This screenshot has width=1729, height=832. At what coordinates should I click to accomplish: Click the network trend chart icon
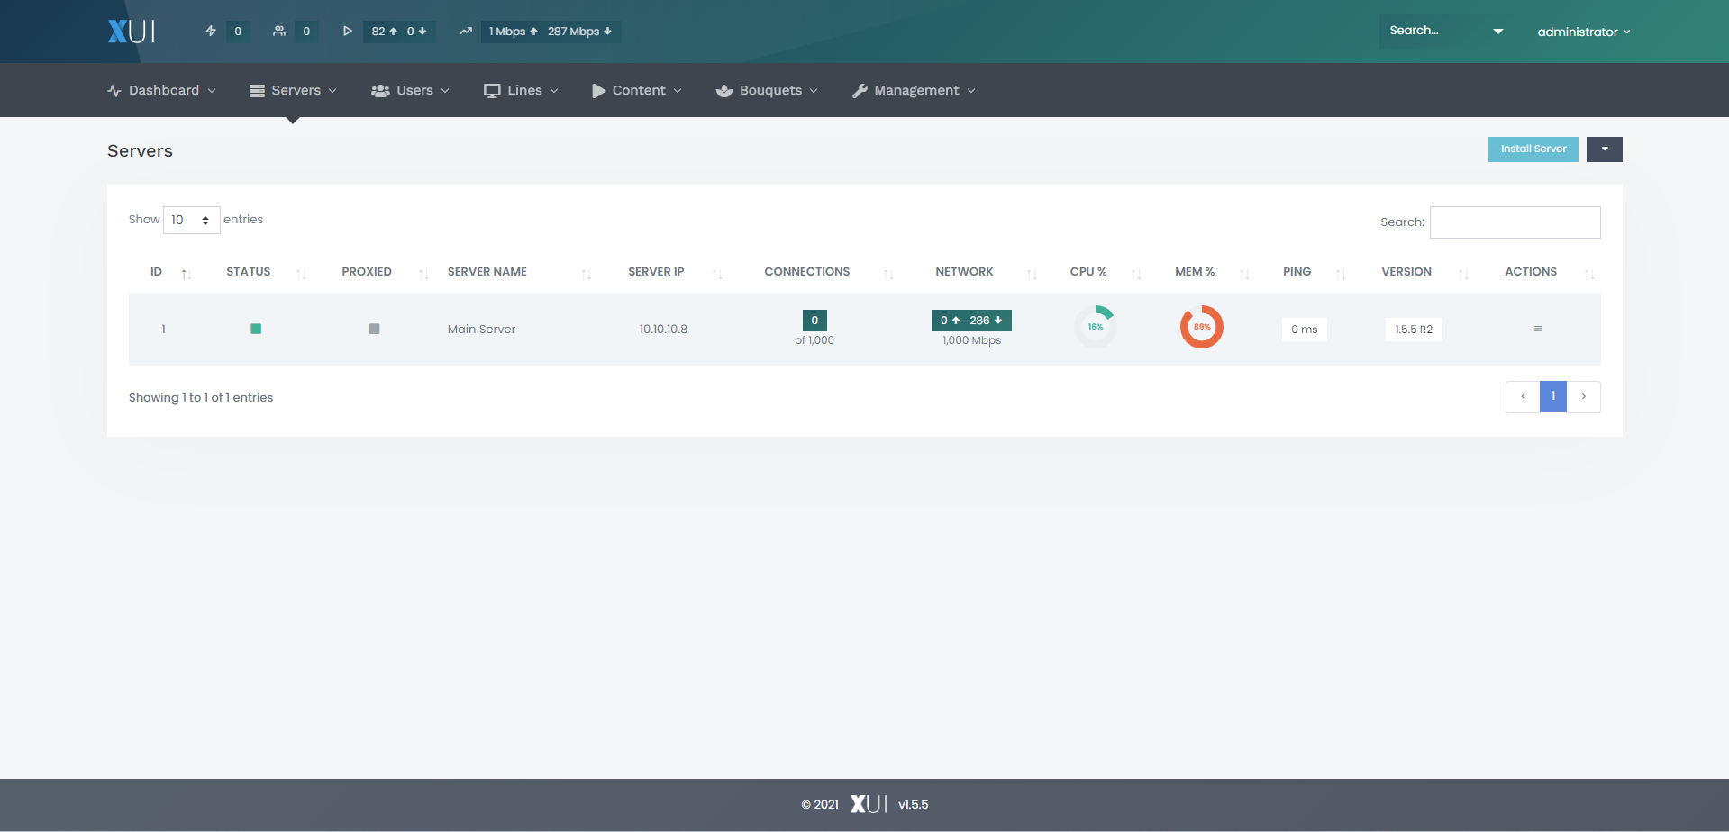pos(466,31)
